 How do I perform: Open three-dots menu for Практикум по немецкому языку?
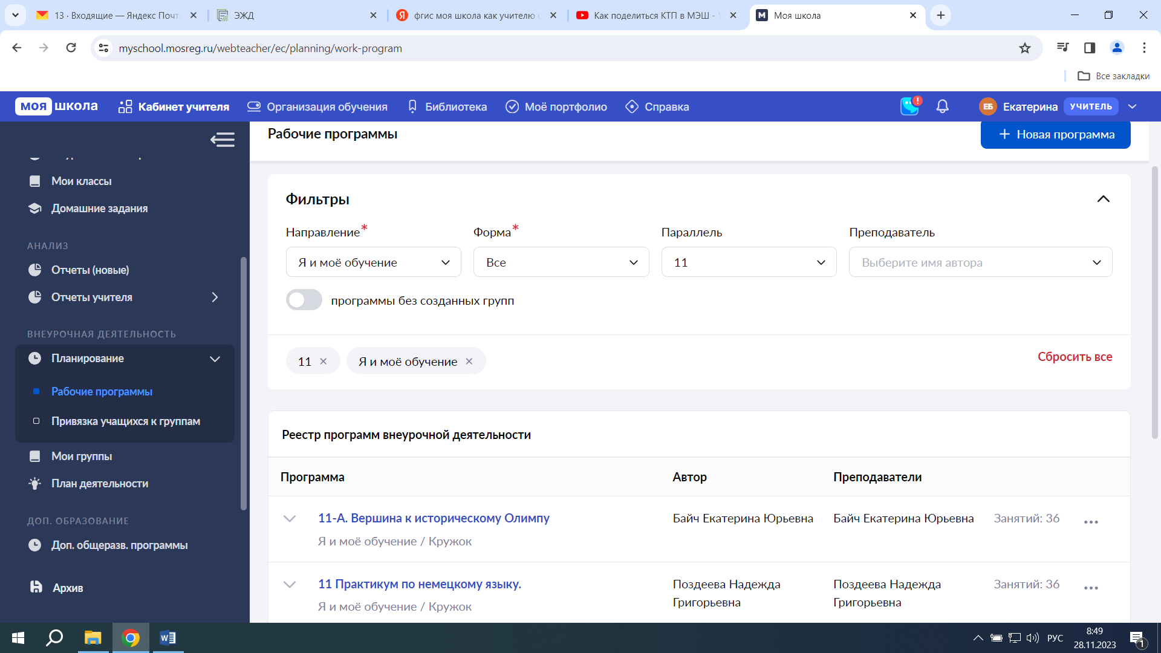[1091, 588]
